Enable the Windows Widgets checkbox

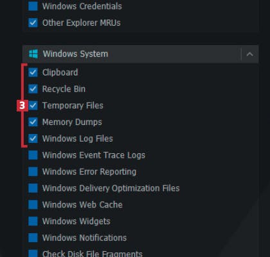33,221
